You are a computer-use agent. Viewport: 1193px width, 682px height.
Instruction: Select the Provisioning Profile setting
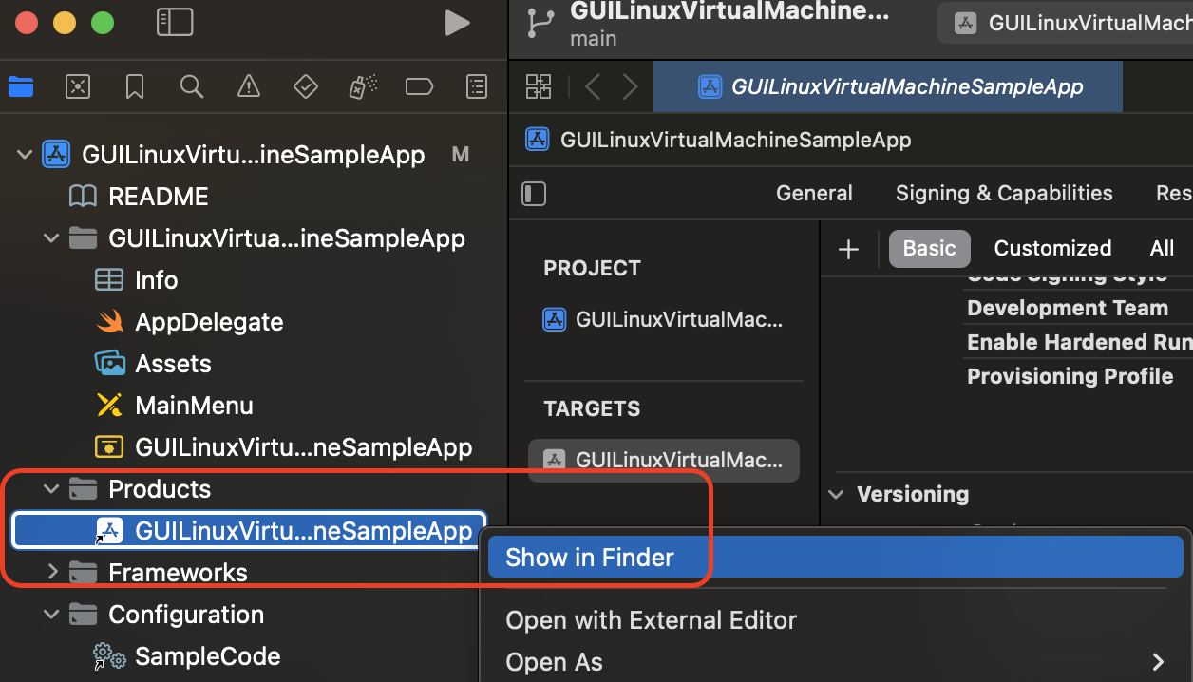[x=1070, y=376]
